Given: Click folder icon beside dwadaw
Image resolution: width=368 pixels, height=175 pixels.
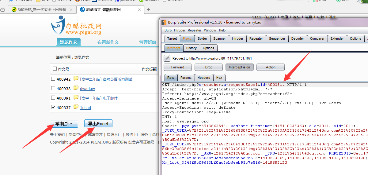Looking at the screenshot, I should (x=76, y=88).
